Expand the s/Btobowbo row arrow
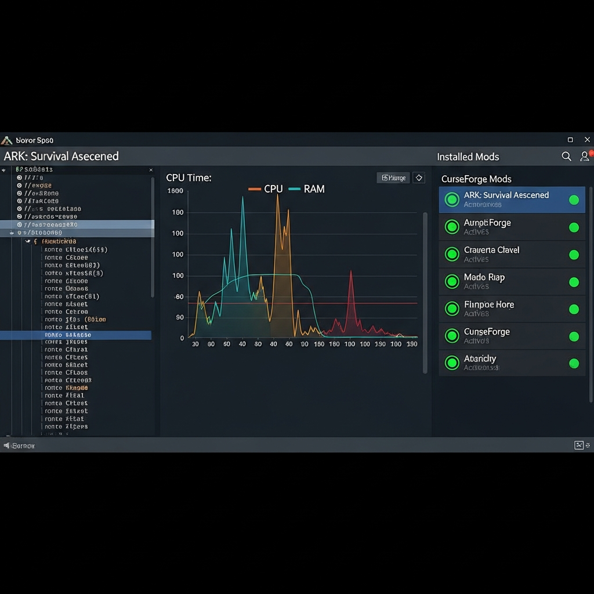 12,233
